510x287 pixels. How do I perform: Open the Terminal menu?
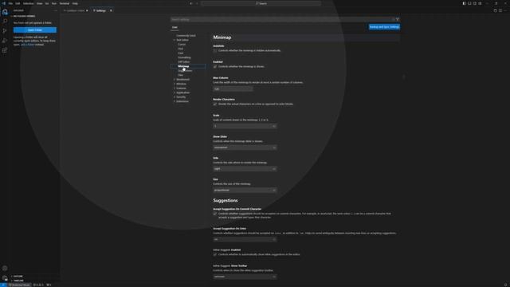point(64,3)
